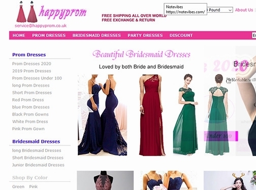Open the Bridesmaid Dresses sidebar heading
Image resolution: width=256 pixels, height=190 pixels.
pyautogui.click(x=36, y=141)
